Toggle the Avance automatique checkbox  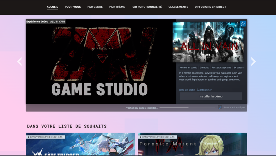point(220,108)
